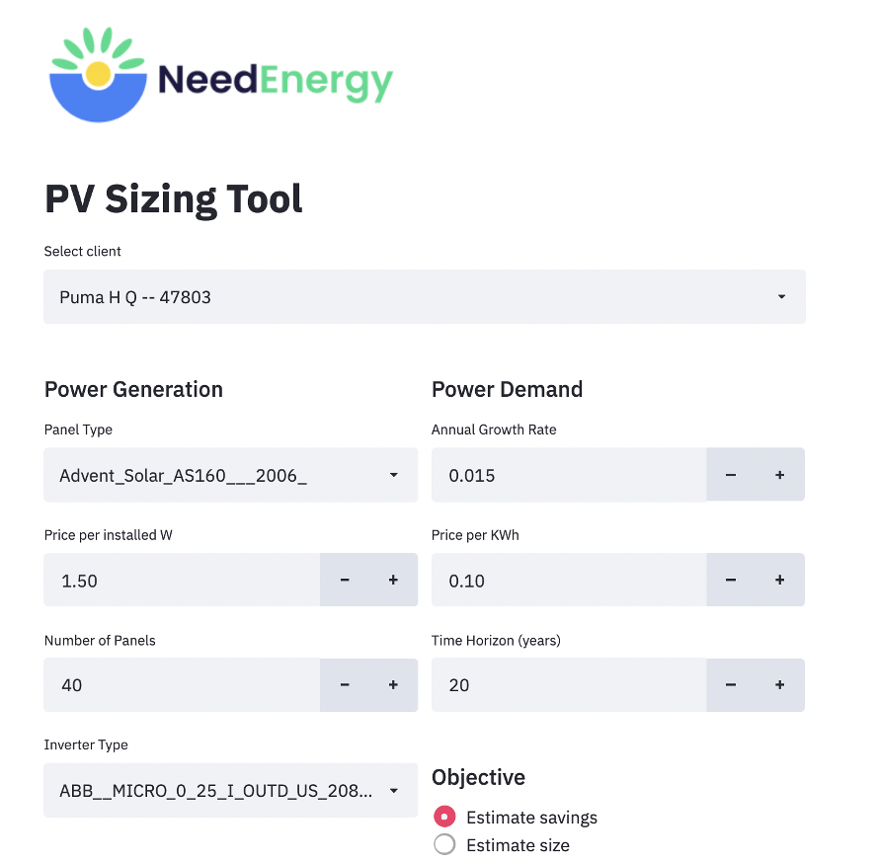Add a year to Time Horizon

(779, 685)
